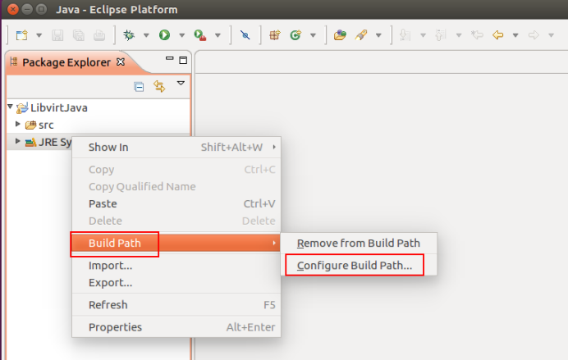The image size is (568, 360).
Task: Maximize the Package Explorer panel
Action: coord(183,60)
